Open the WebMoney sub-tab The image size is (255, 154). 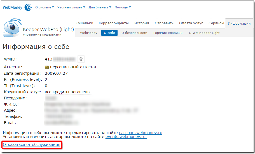click(x=89, y=33)
